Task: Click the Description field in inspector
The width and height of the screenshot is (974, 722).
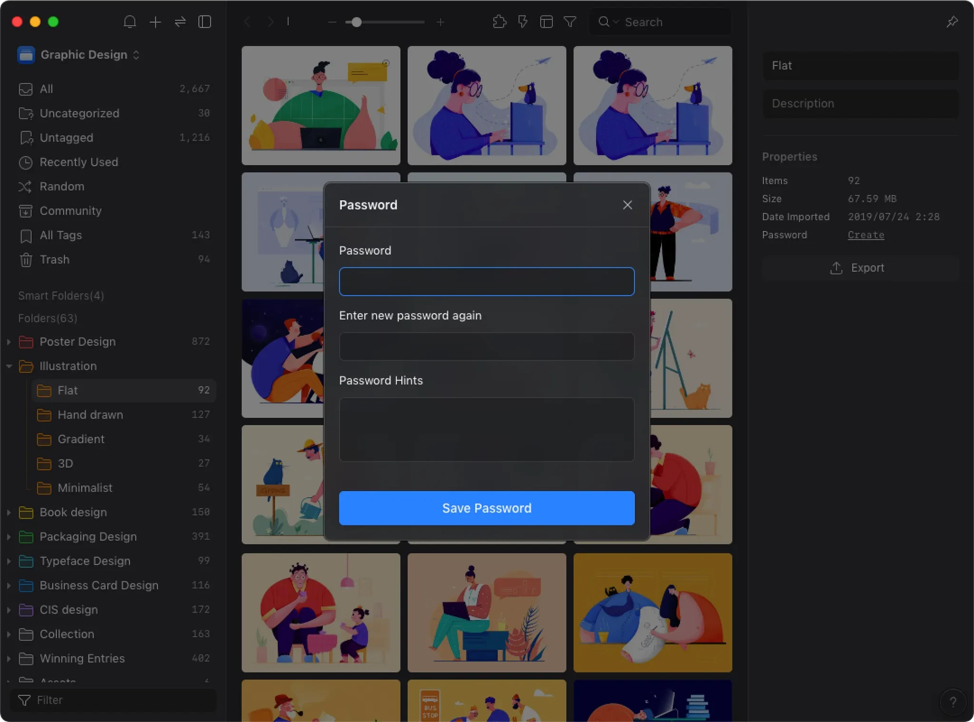Action: click(860, 104)
